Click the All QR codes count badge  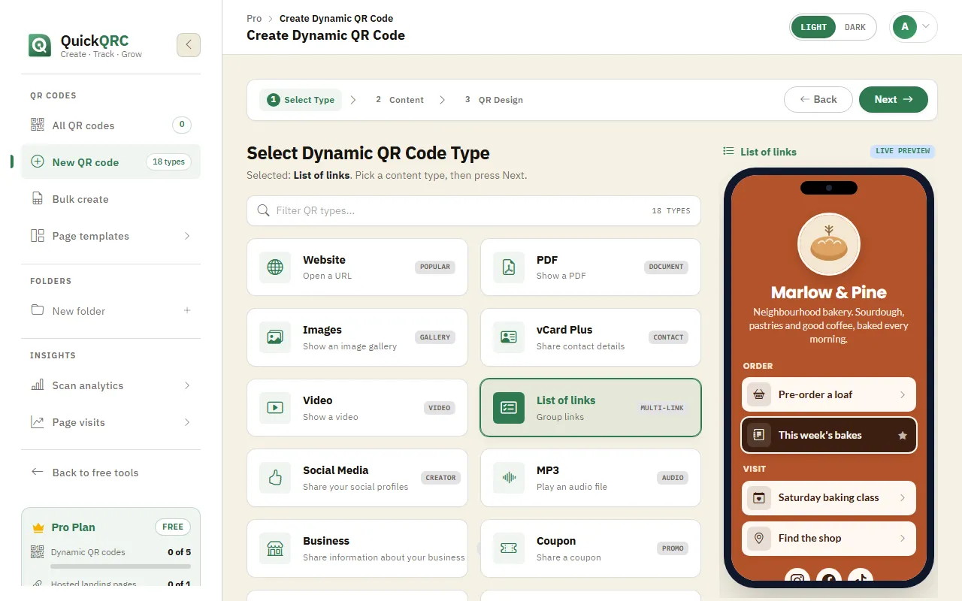click(181, 125)
